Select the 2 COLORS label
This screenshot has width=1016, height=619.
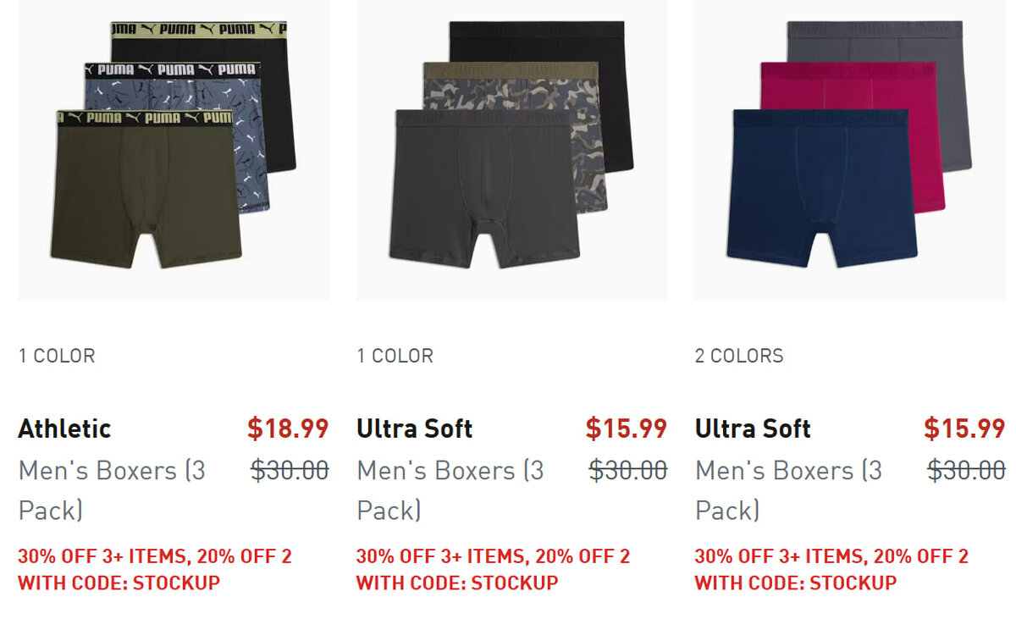pyautogui.click(x=739, y=356)
